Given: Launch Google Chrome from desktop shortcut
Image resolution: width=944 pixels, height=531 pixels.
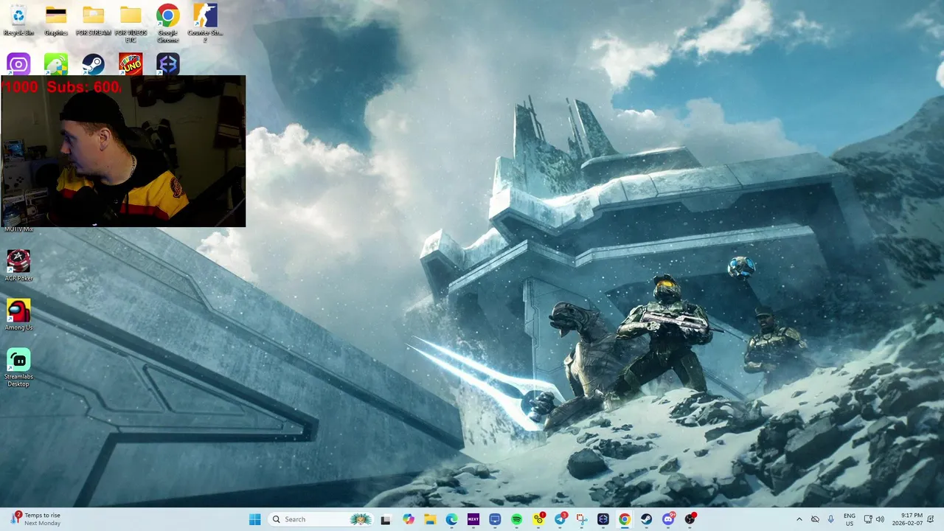Looking at the screenshot, I should click(167, 24).
